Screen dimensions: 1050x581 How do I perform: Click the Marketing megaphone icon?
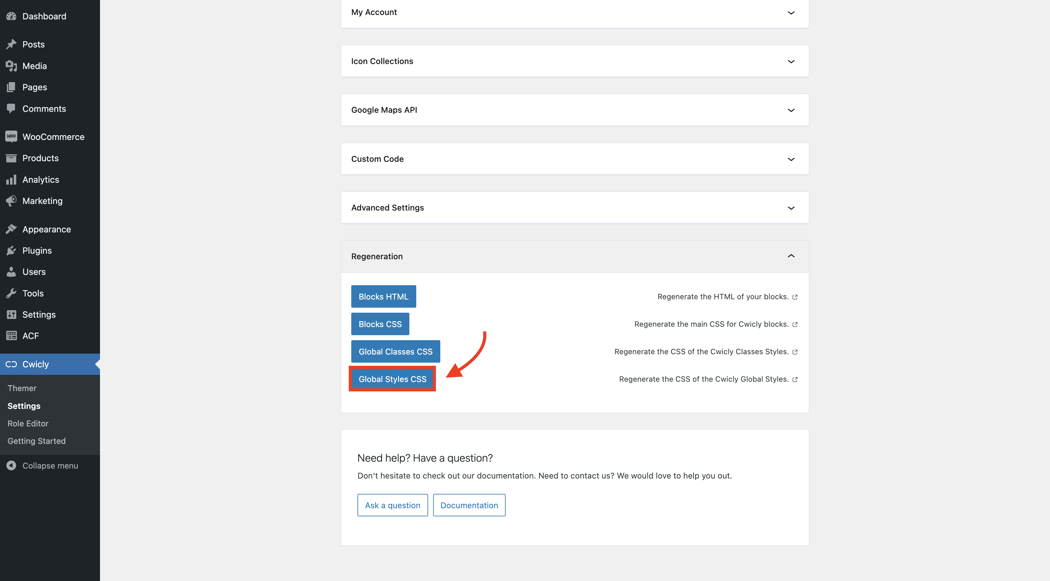tap(12, 201)
